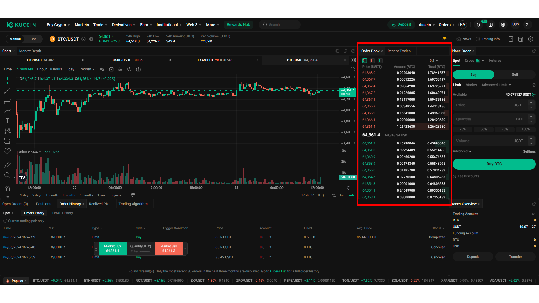Open the chart indicators icon
This screenshot has height=303, width=539.
point(111,69)
